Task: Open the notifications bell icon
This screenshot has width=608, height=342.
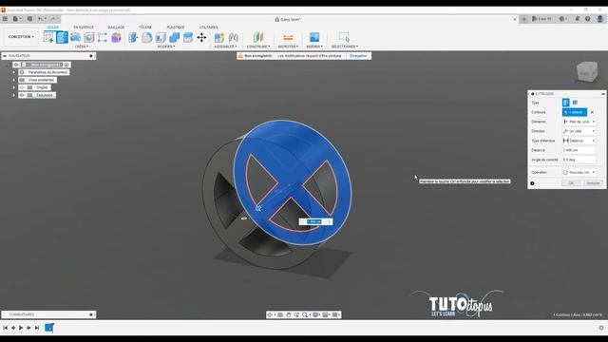Action: (577, 19)
